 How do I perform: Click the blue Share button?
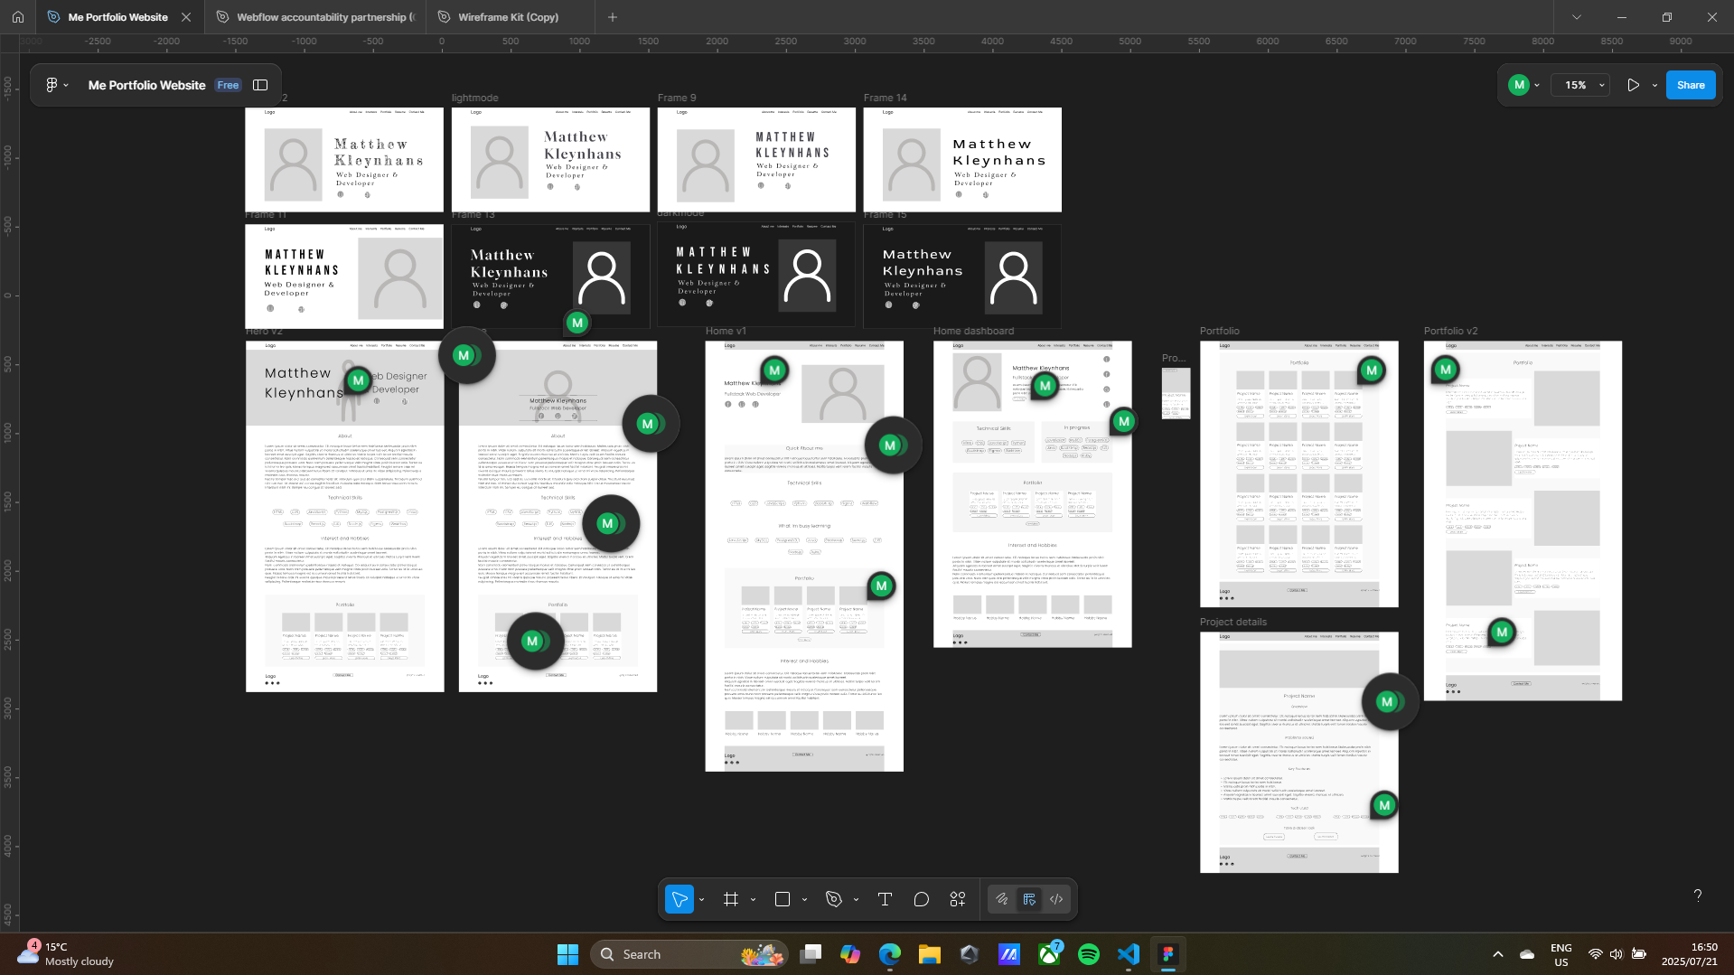(x=1690, y=85)
